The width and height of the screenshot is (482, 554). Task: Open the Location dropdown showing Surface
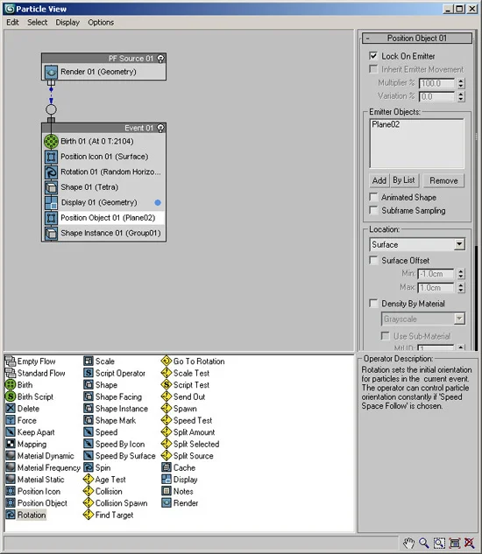(x=417, y=244)
